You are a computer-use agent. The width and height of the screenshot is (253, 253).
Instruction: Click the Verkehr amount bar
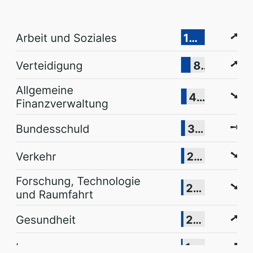click(x=193, y=156)
